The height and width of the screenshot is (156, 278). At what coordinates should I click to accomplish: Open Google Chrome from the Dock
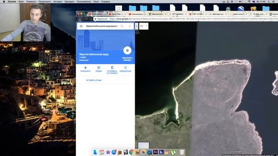click(132, 152)
